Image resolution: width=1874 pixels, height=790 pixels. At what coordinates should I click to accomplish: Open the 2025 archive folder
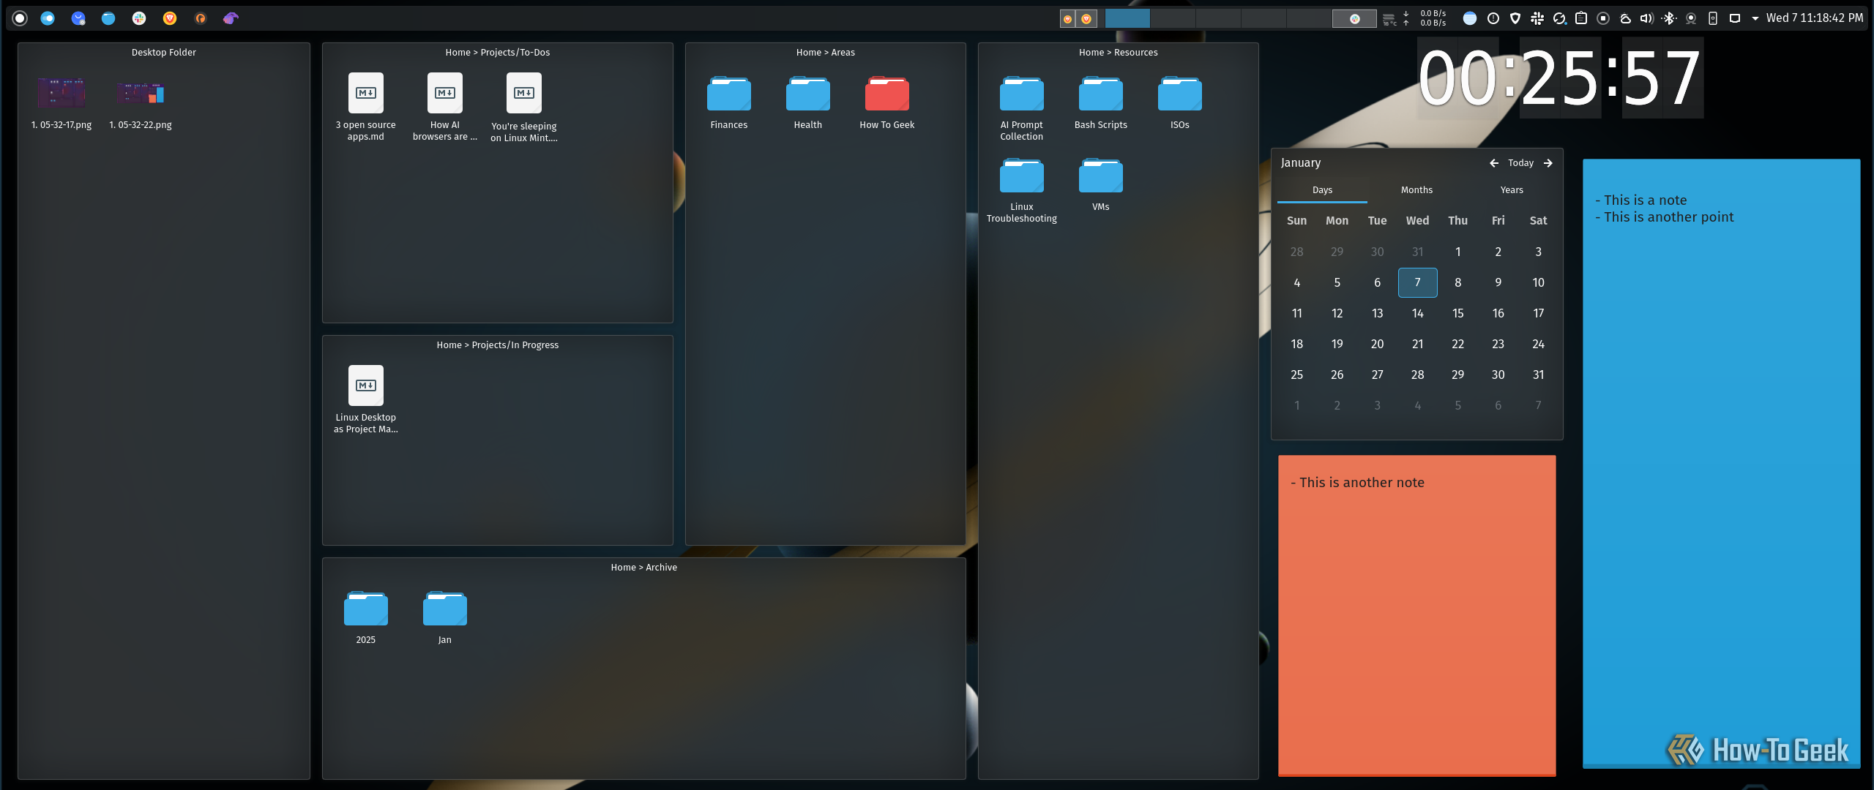coord(366,617)
